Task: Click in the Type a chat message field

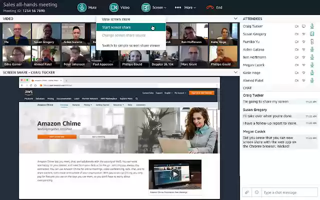Action: [290, 192]
